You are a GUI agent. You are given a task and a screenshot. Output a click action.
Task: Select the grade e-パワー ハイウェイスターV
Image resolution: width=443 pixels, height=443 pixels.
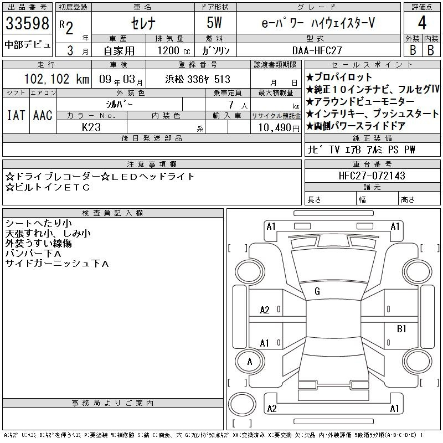[x=317, y=24]
